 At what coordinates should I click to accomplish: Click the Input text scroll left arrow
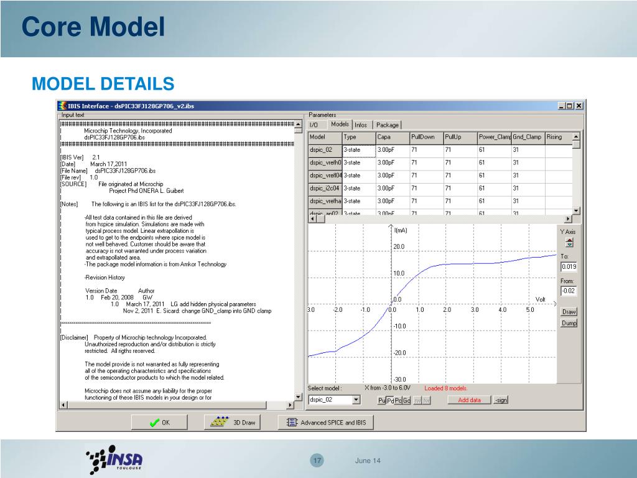[63, 405]
